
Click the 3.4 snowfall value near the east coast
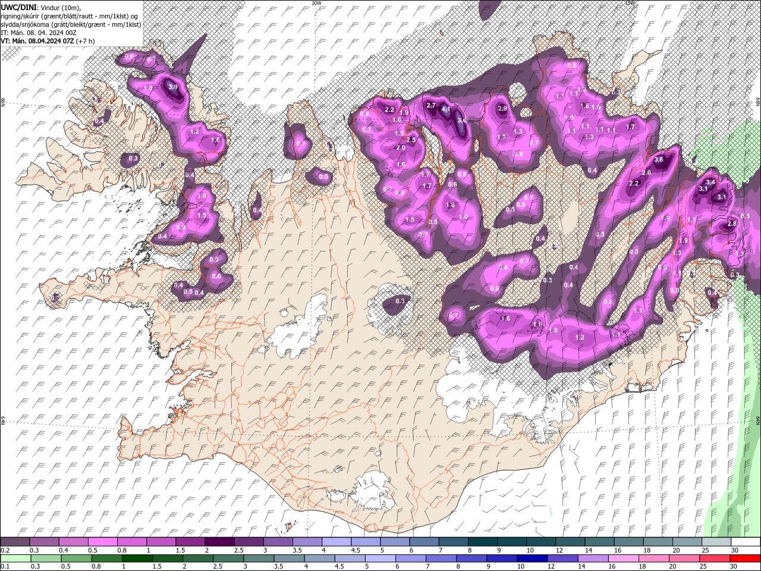coord(710,183)
